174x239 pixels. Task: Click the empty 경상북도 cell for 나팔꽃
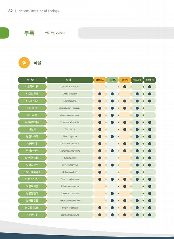point(112,129)
